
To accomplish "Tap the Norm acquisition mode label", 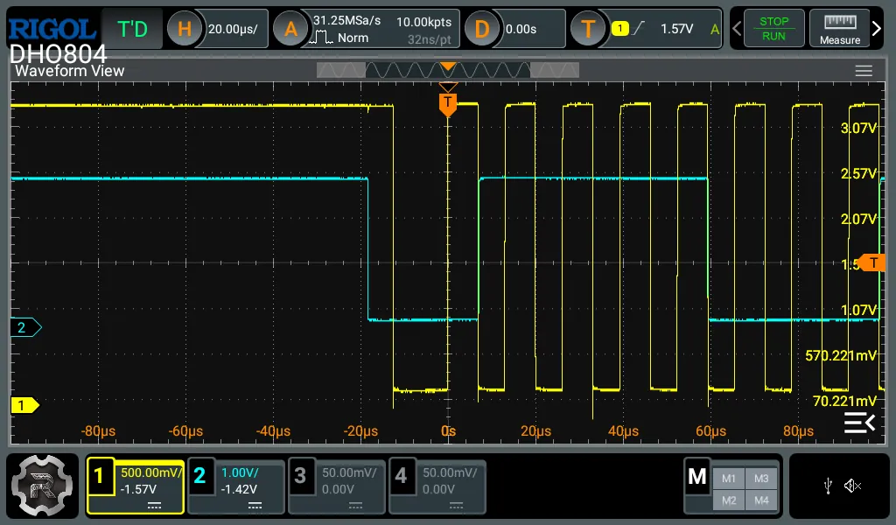I will 353,38.
